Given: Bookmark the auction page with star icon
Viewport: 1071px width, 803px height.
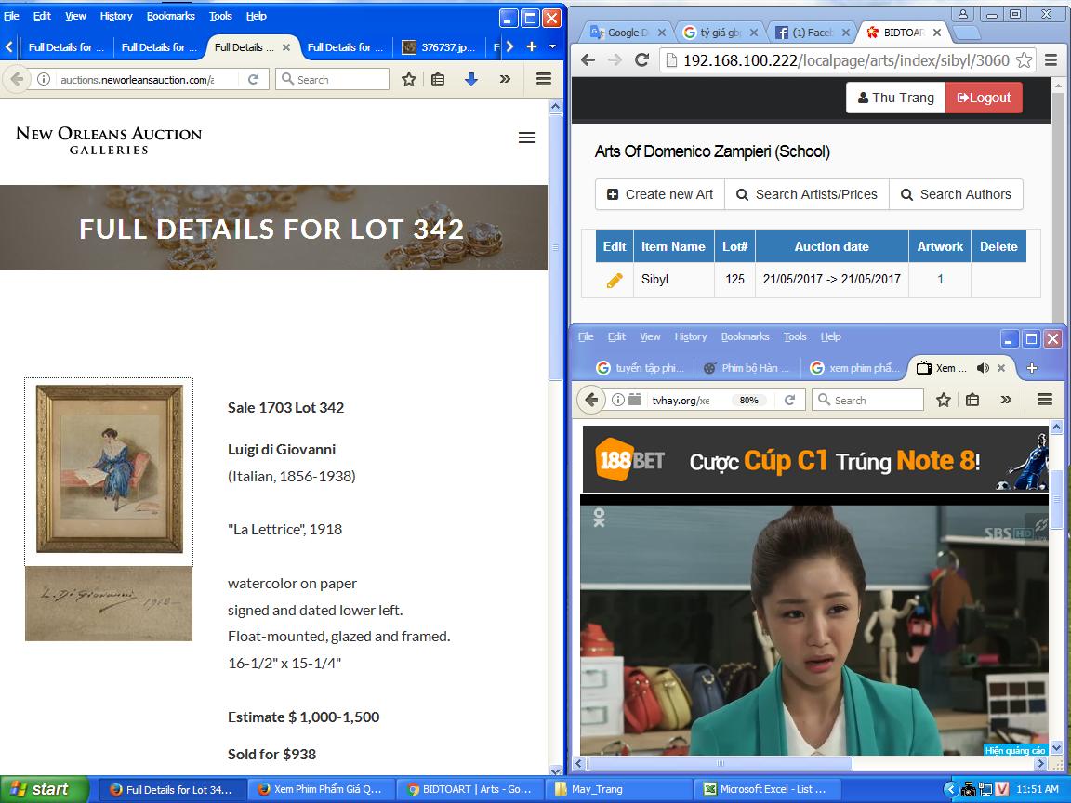Looking at the screenshot, I should coord(408,80).
